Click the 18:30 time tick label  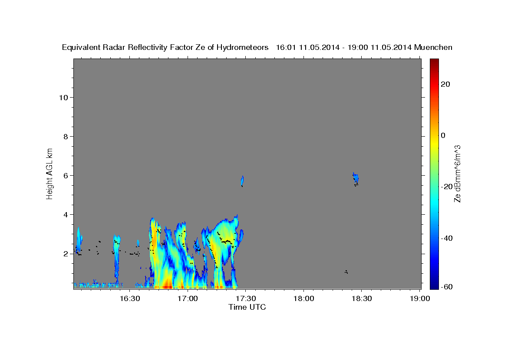click(362, 298)
